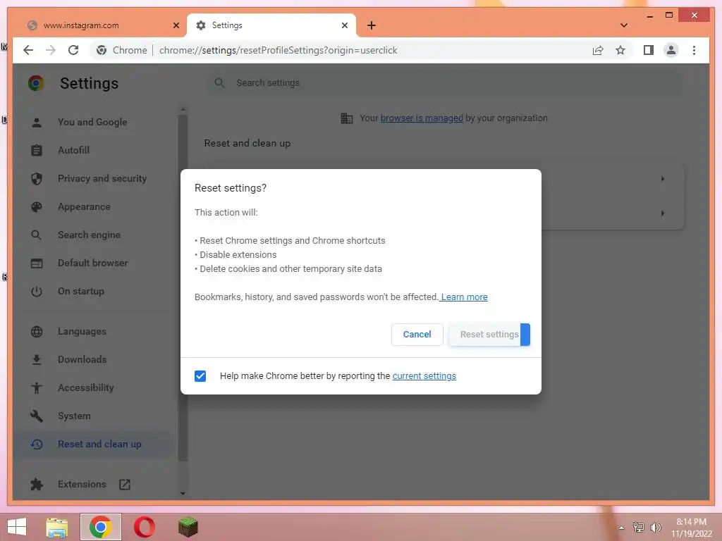The height and width of the screenshot is (541, 722).
Task: Open You and Google settings
Action: coord(92,122)
